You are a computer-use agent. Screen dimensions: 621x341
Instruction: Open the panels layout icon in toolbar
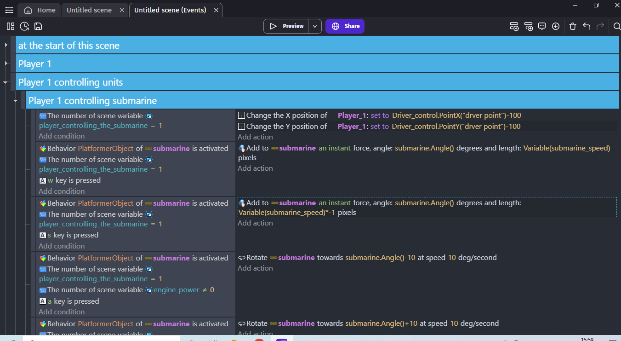(11, 26)
